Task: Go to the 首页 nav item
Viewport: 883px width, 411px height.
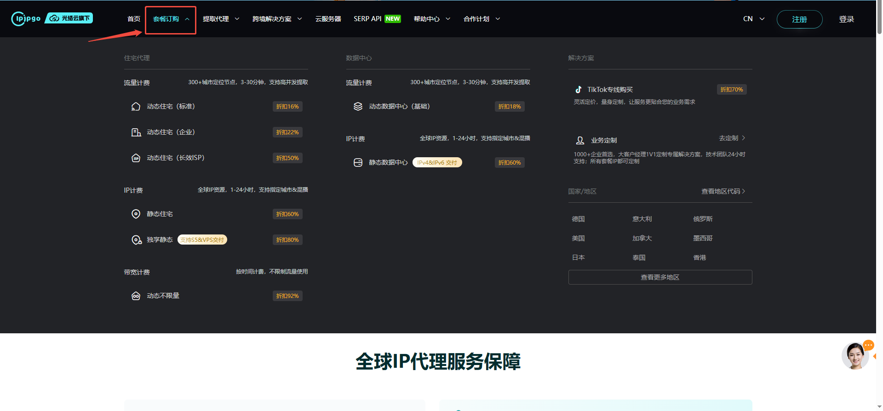Action: [134, 19]
